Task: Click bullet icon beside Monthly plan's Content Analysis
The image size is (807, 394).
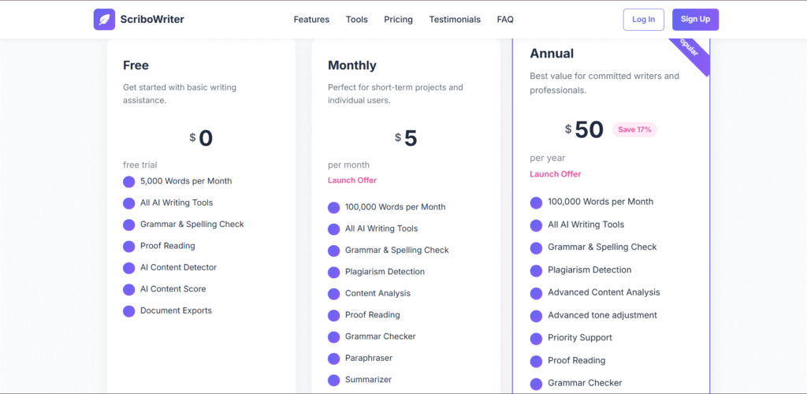Action: click(334, 294)
